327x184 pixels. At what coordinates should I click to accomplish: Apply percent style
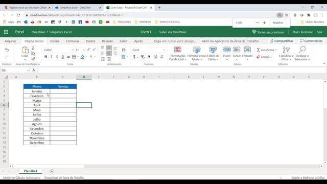[x=143, y=57]
